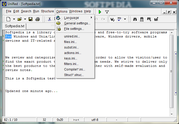179x124 pixels.
Task: Open the Run menu
Action: click(x=36, y=11)
